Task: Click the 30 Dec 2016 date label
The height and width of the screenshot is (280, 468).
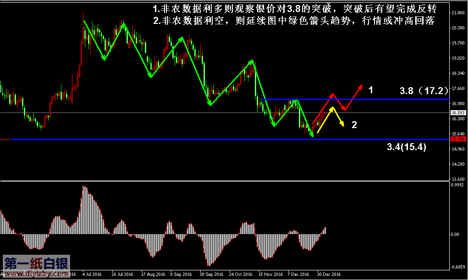Action: [x=330, y=274]
